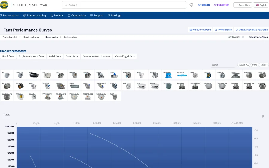Select the WPO-22,4 fan series

(101, 85)
